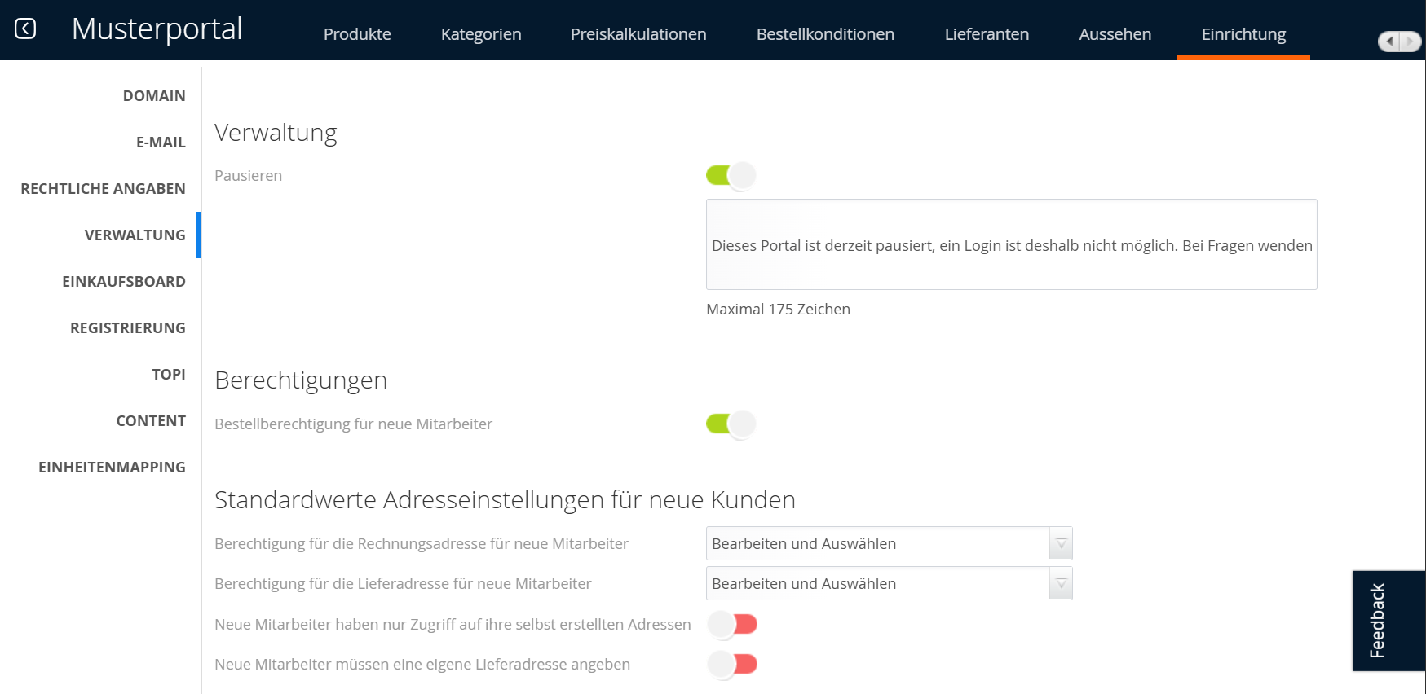Toggle the Pausieren switch
1426x694 pixels.
click(x=731, y=175)
